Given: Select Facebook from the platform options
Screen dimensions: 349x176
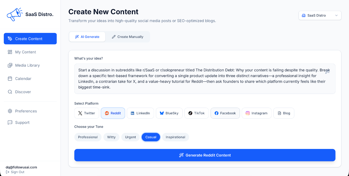Looking at the screenshot, I should coord(225,113).
